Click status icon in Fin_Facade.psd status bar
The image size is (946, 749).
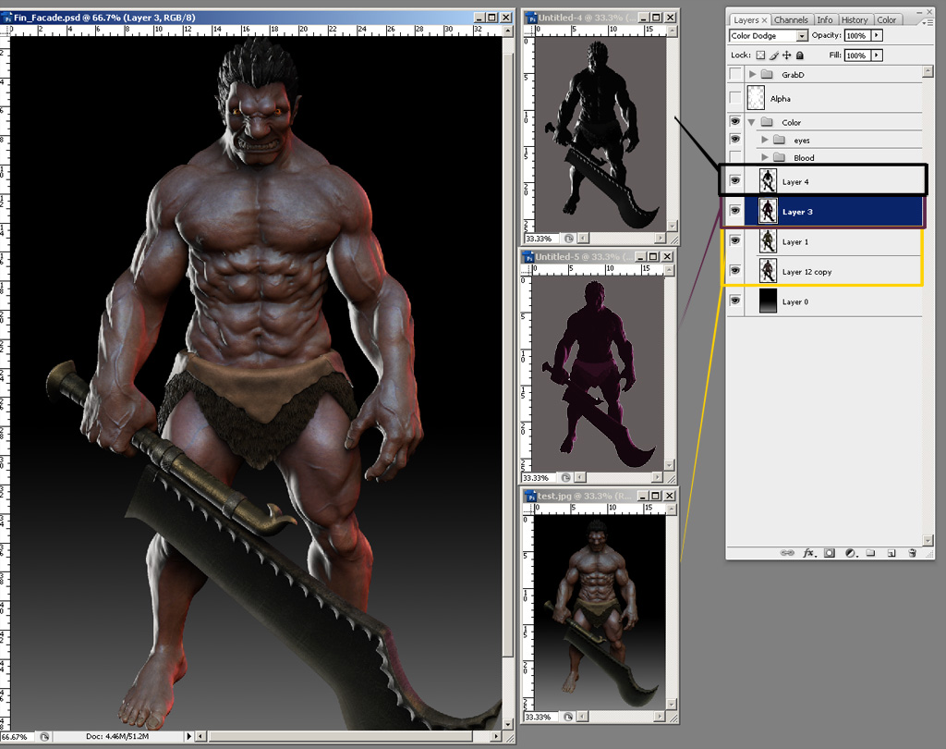point(44,736)
